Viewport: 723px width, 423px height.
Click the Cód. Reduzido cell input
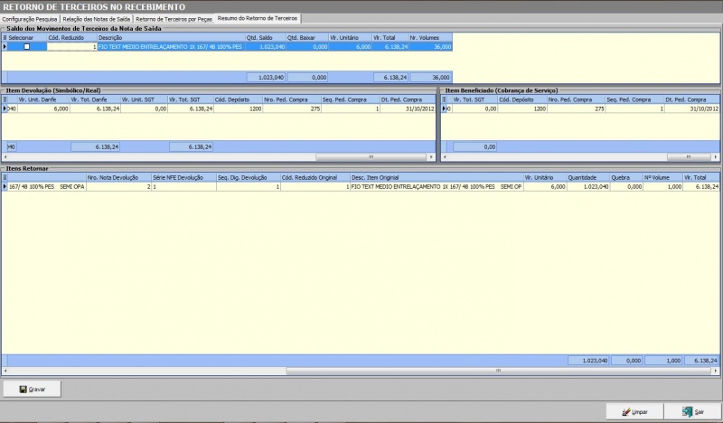pyautogui.click(x=70, y=46)
